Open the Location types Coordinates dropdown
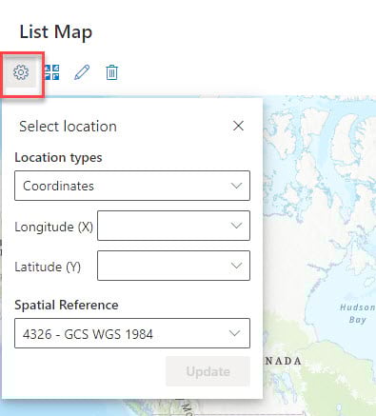 (132, 186)
